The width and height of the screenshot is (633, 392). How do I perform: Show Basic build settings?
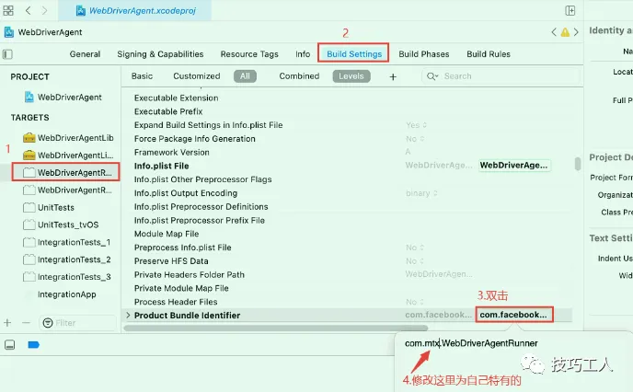click(142, 75)
